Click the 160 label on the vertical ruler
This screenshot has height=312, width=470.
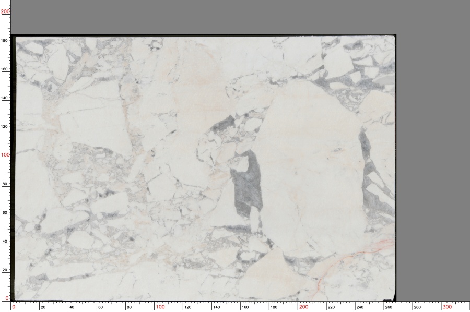click(x=5, y=69)
